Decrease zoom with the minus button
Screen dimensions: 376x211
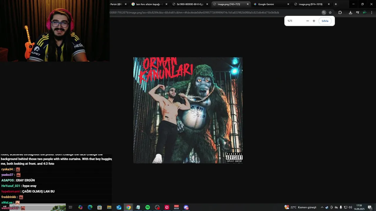308,21
